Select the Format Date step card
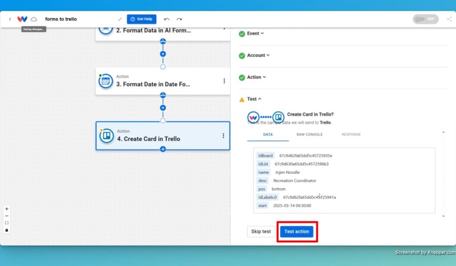456x266 pixels. point(163,81)
